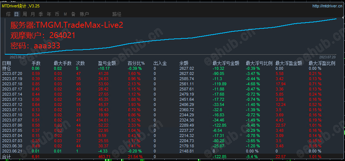Click the 出入金 column header
345x161 pixels.
coord(160,64)
